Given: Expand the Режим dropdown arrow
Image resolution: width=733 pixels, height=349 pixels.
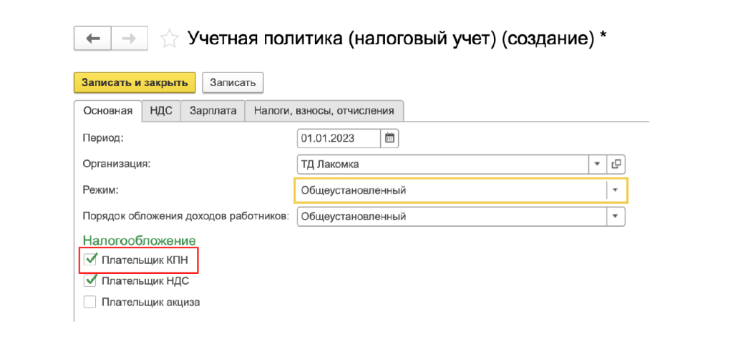Looking at the screenshot, I should (x=615, y=190).
